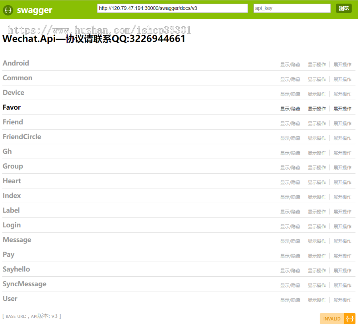Toggle 显示/隐藏 for Common row
This screenshot has width=358, height=330.
(290, 79)
